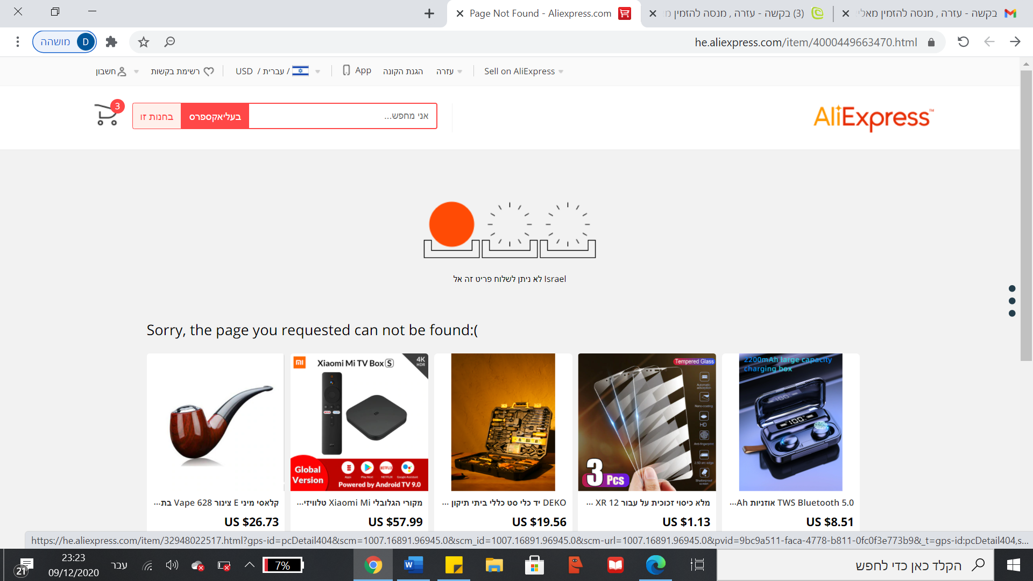Open Microsoft Edge from the taskbar
This screenshot has height=581, width=1033.
(655, 565)
